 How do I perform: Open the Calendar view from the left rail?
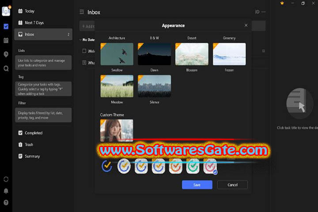6,40
